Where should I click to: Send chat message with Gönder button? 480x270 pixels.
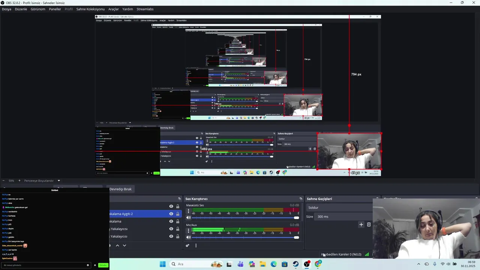[103, 265]
